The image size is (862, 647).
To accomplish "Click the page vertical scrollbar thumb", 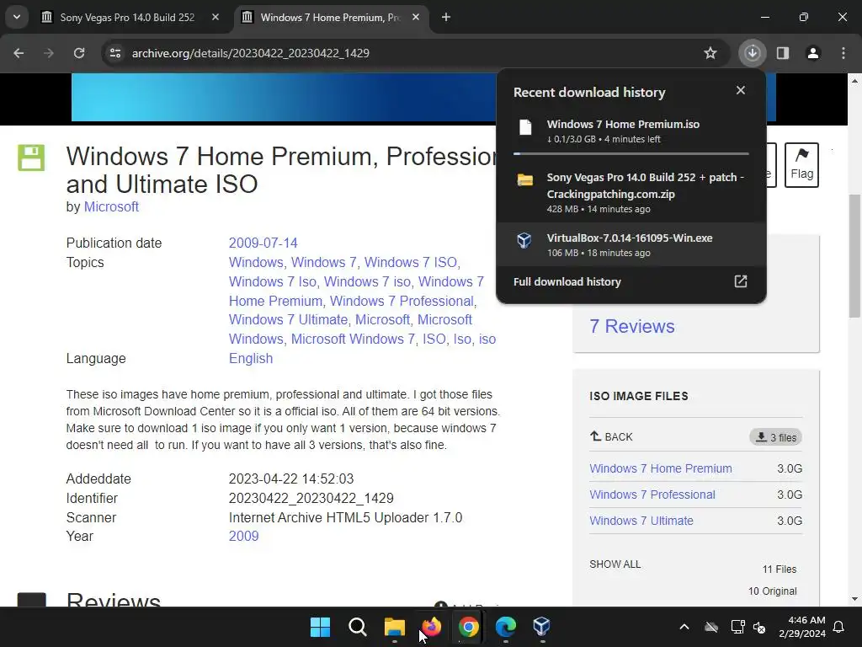I will pos(854,256).
